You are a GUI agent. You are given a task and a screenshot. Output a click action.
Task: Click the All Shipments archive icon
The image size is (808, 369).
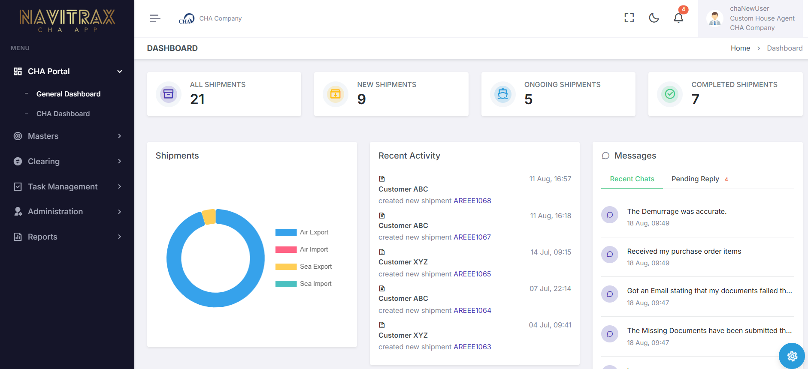pos(169,94)
